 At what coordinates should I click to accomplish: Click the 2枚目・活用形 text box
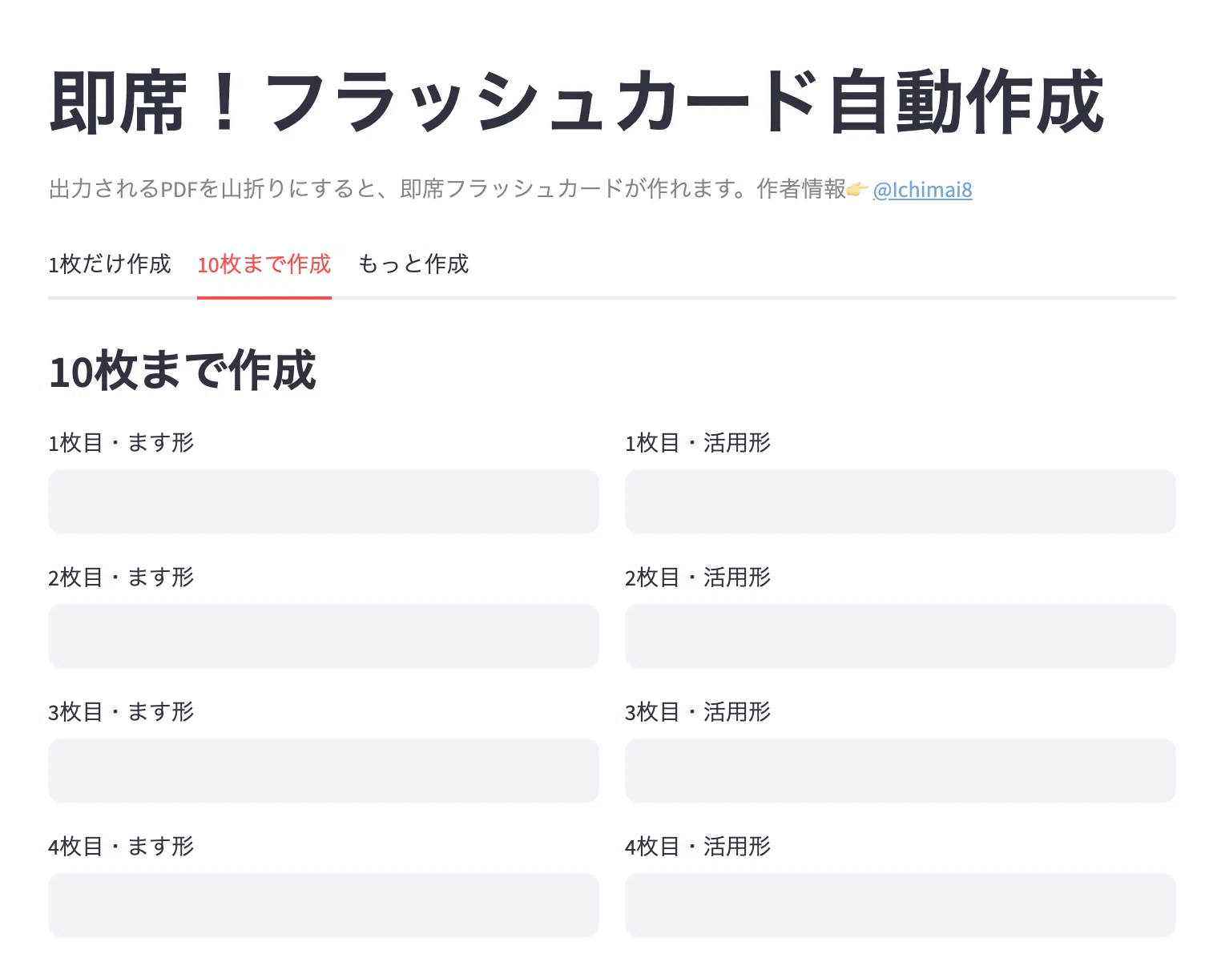pyautogui.click(x=901, y=636)
